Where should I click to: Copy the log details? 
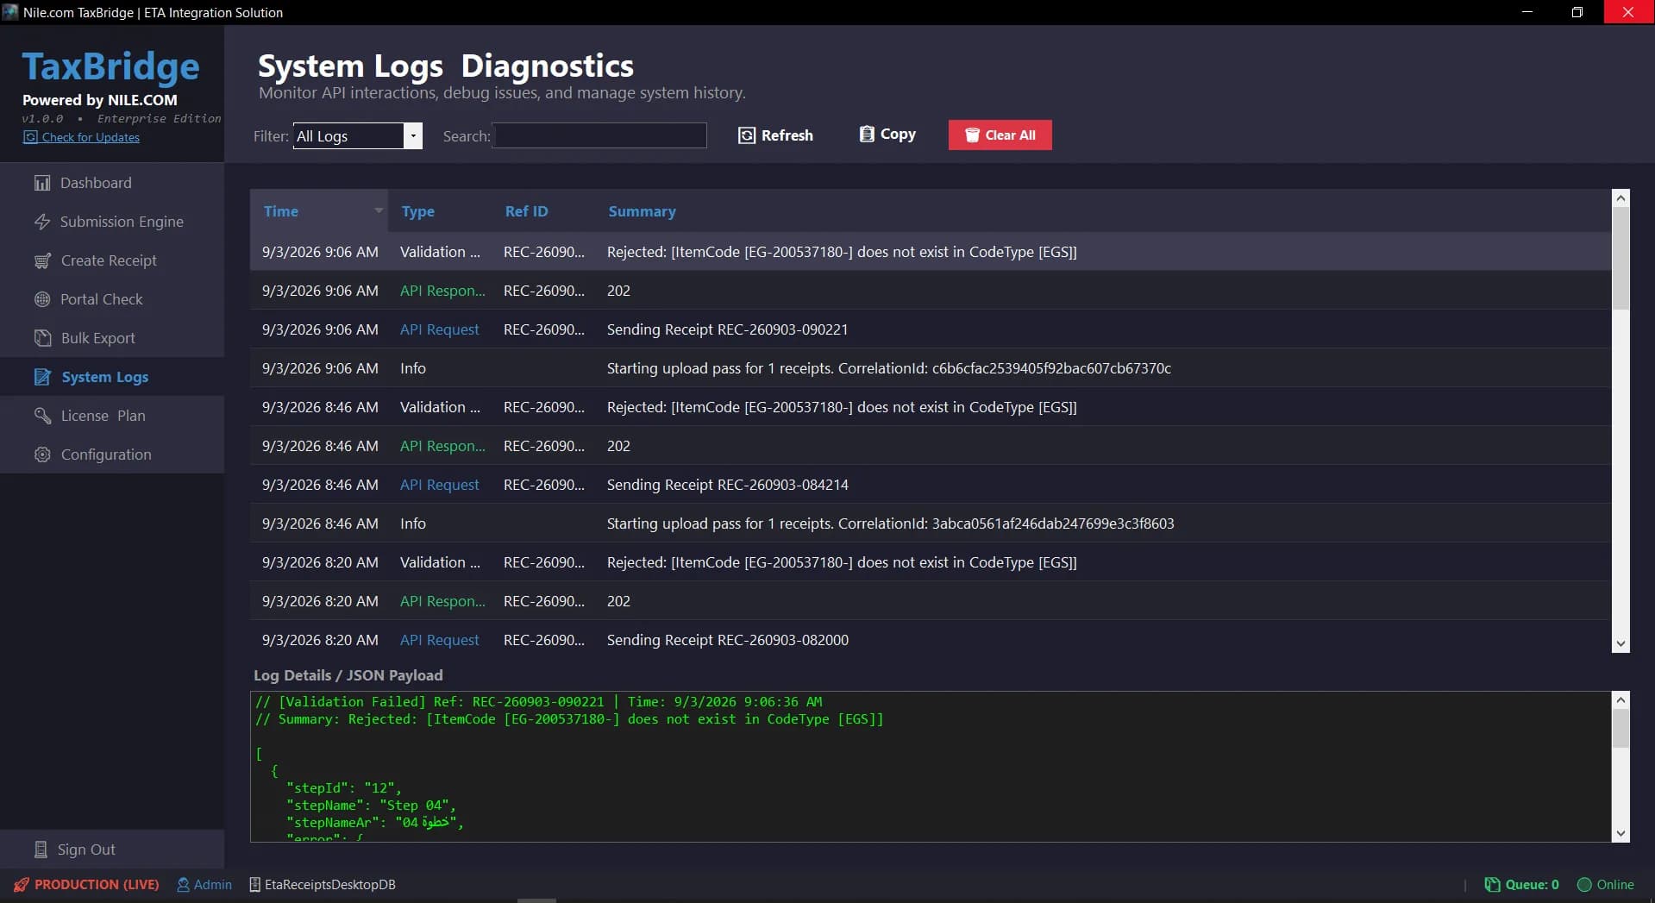[x=887, y=134]
